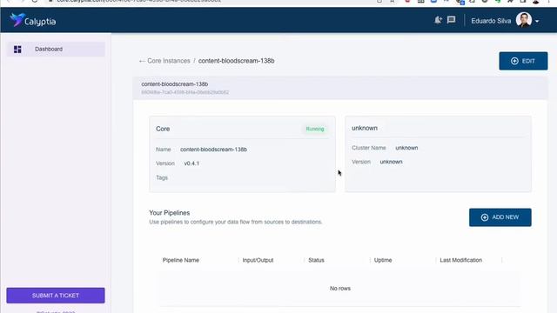Click SUBMIT A TICKET button
The width and height of the screenshot is (557, 313).
click(x=56, y=296)
